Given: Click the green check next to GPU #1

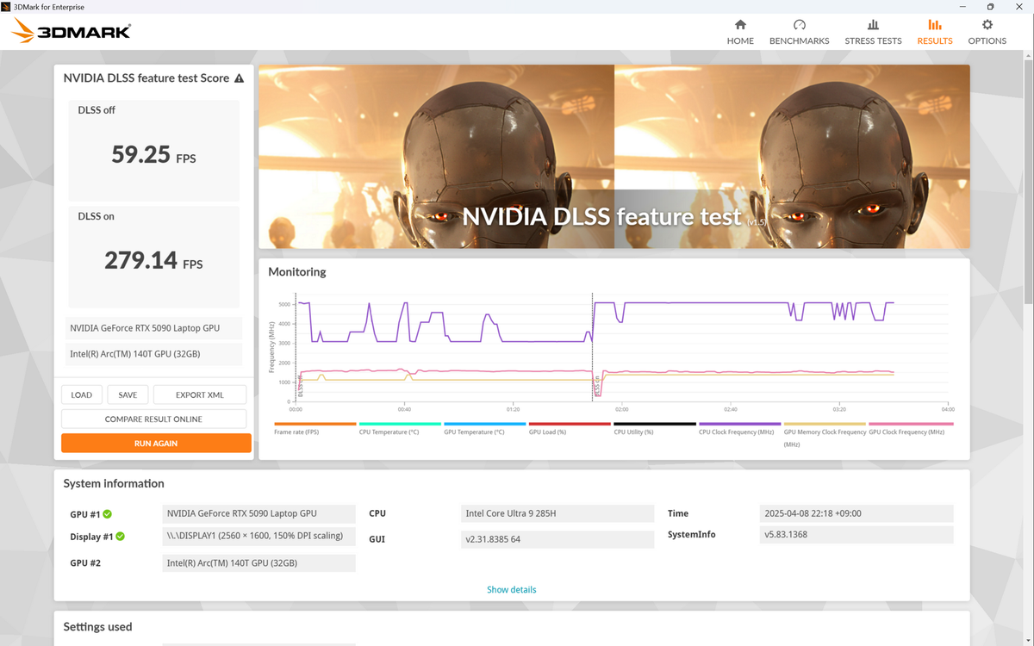Looking at the screenshot, I should tap(108, 514).
